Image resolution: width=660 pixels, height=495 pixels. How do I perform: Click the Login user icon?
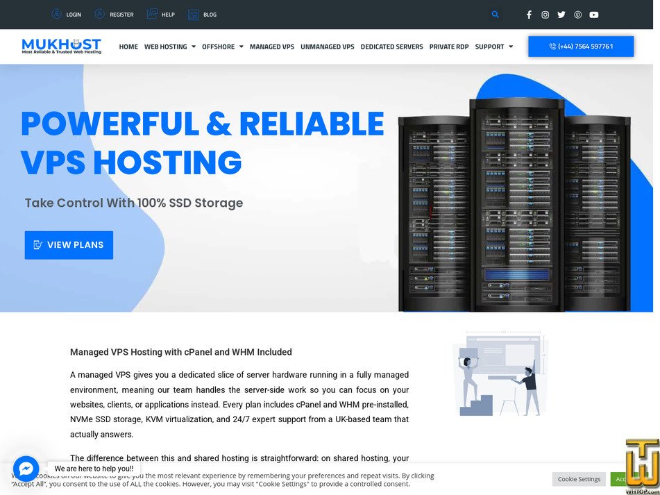(x=56, y=15)
